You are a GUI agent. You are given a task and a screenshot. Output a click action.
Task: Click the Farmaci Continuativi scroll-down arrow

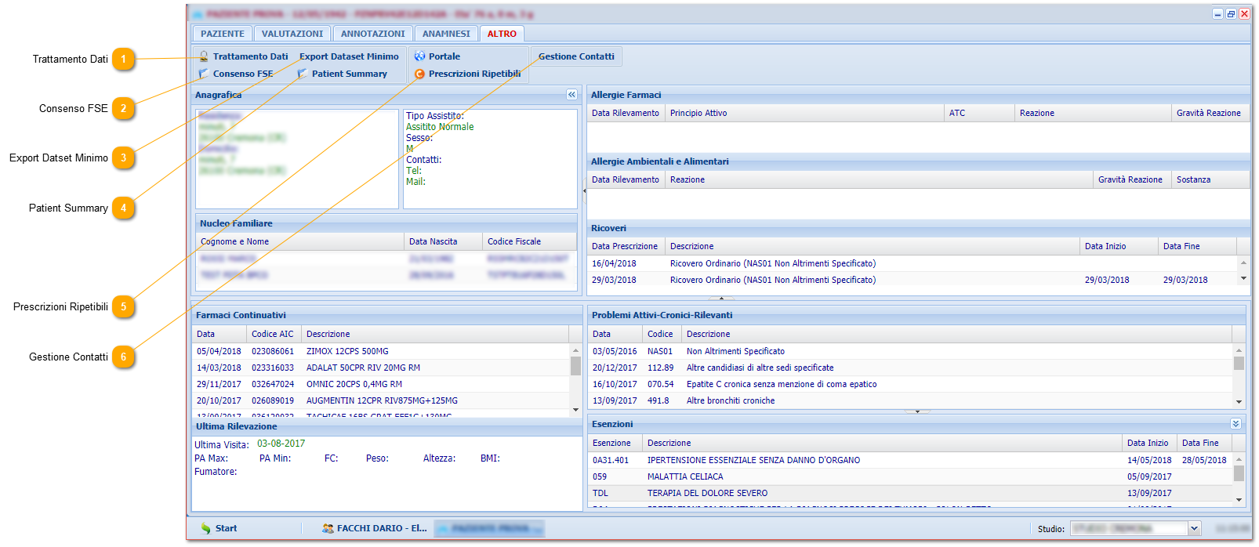click(x=575, y=410)
